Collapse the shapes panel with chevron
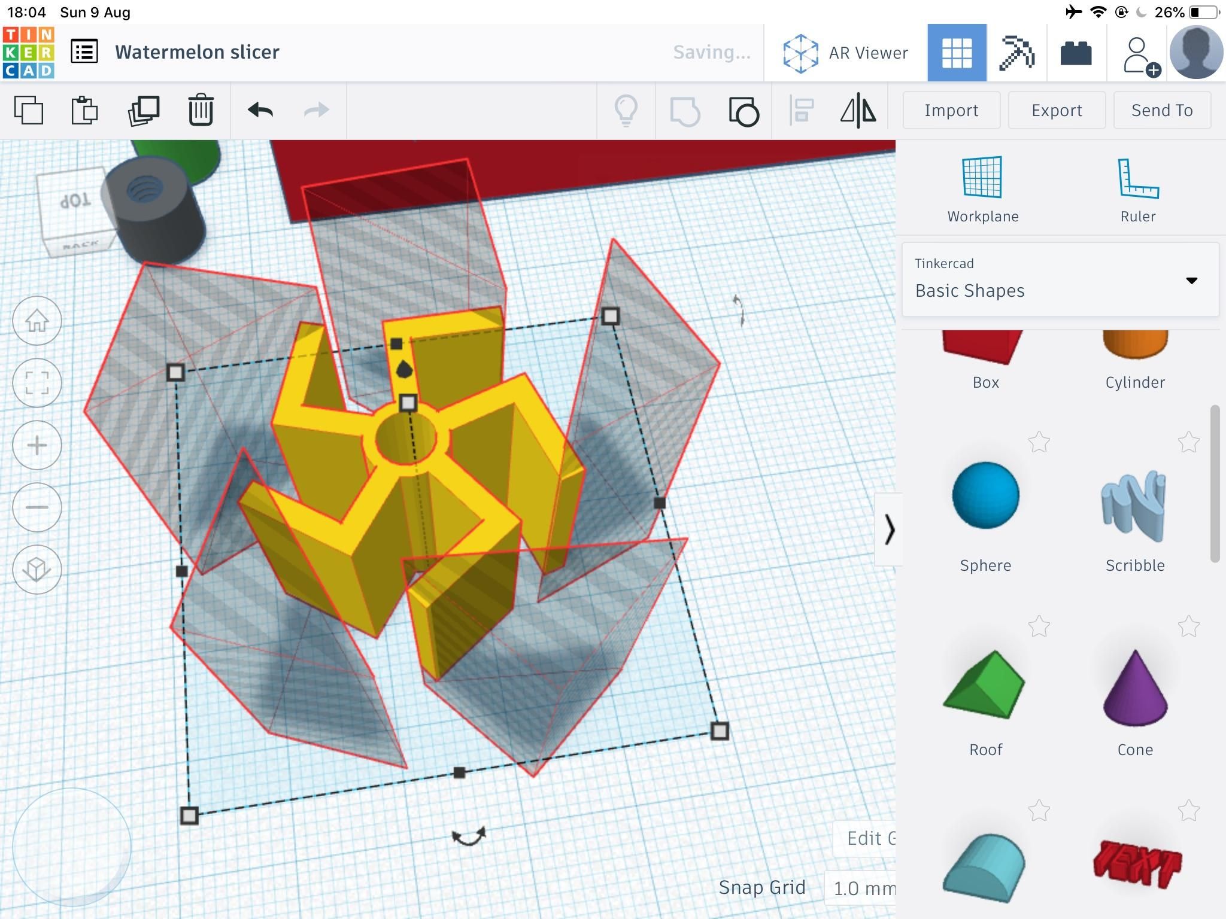 [889, 530]
